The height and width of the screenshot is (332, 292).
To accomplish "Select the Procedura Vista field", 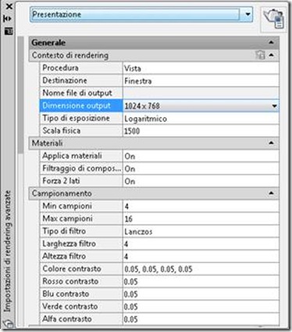I will tap(201, 68).
